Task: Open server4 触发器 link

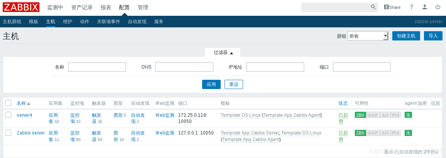Action: (97, 118)
